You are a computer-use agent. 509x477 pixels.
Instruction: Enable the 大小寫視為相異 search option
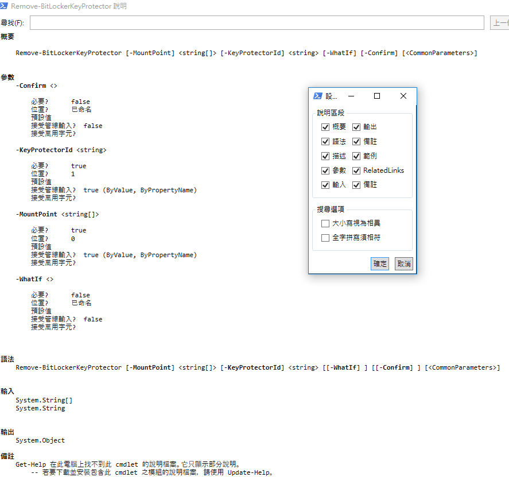pos(325,223)
